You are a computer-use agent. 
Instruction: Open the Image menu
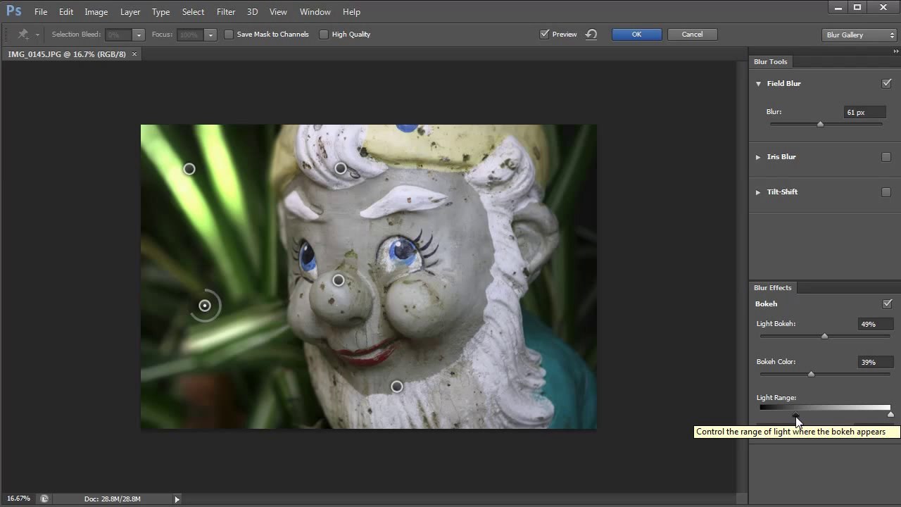96,12
